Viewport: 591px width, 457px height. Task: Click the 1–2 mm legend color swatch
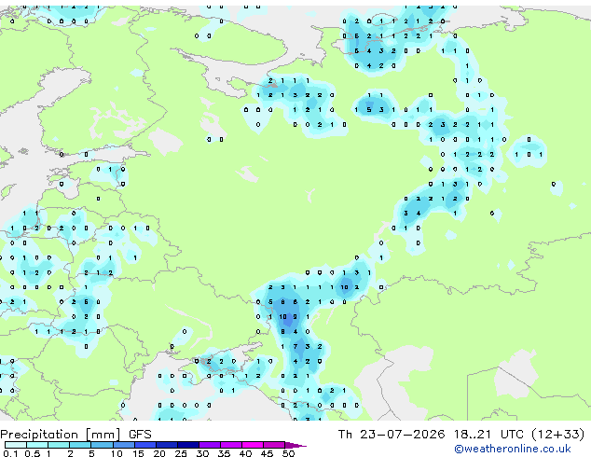59,445
